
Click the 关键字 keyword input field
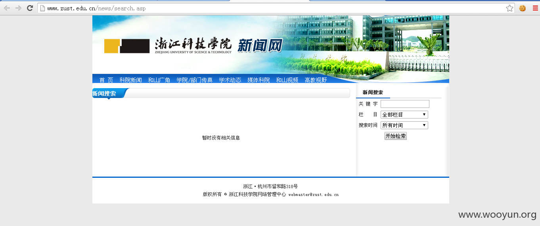point(405,104)
